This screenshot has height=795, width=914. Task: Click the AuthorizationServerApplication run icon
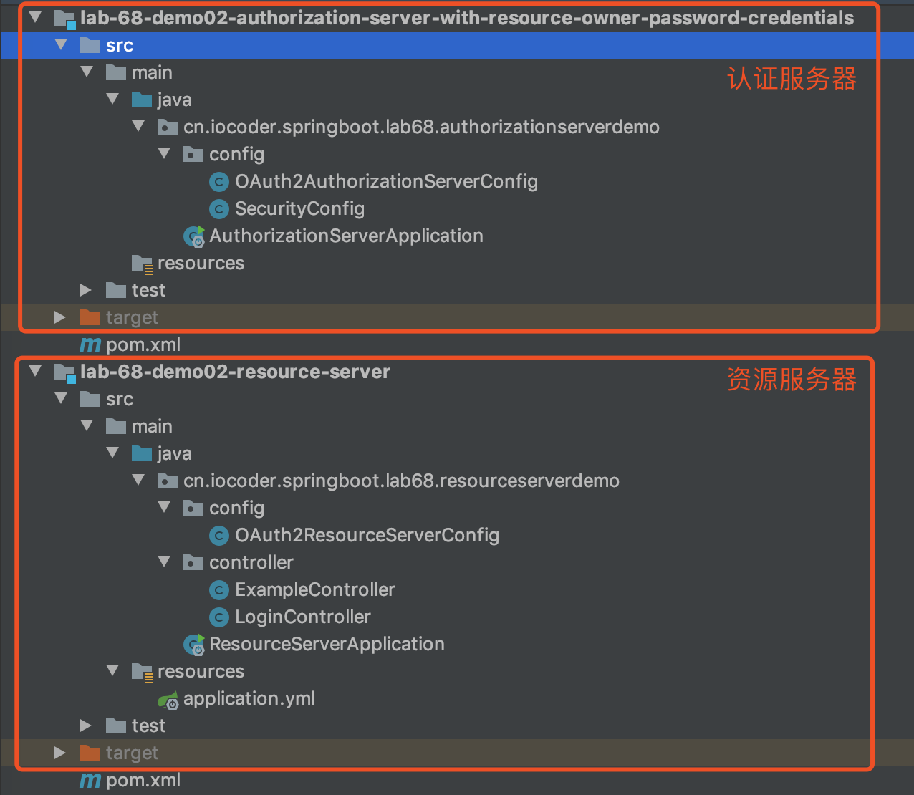click(x=193, y=236)
